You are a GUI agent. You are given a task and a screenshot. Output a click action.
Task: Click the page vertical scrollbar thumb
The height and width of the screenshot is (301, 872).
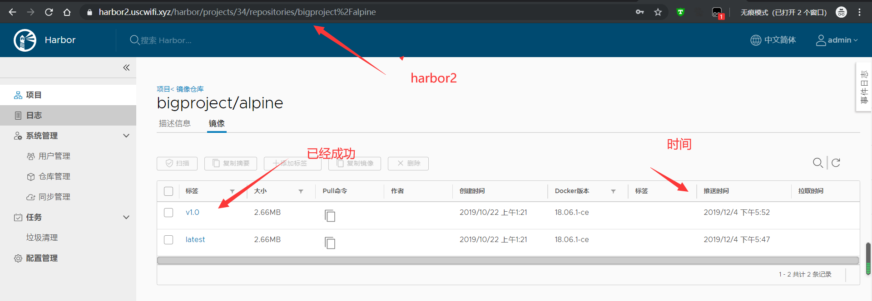pos(868,259)
